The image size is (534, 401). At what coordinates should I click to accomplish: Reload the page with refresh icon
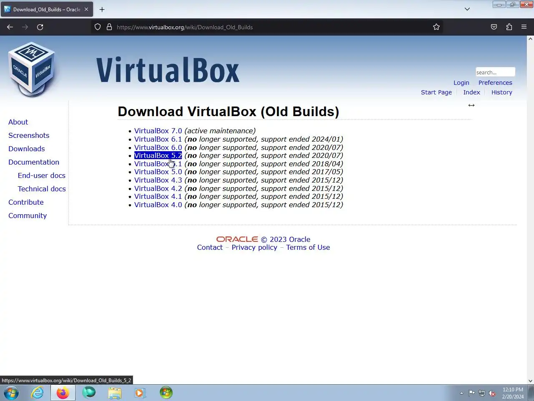pyautogui.click(x=40, y=27)
